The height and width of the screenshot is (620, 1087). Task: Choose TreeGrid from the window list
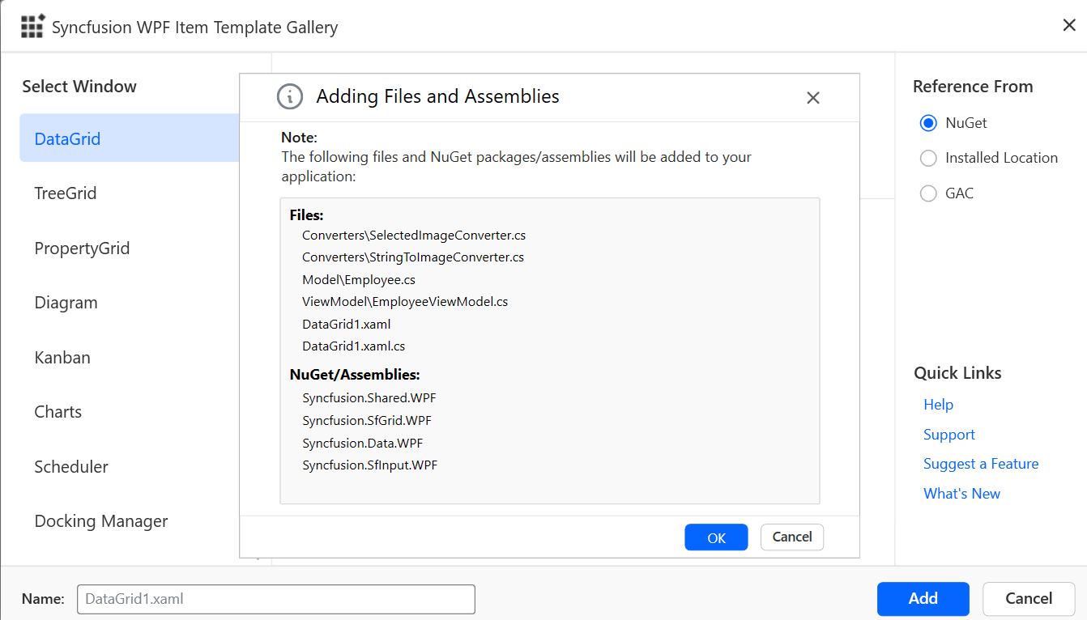click(66, 193)
